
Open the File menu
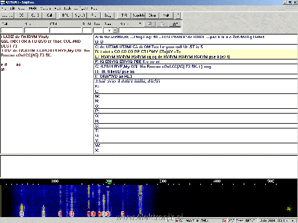coord(4,8)
